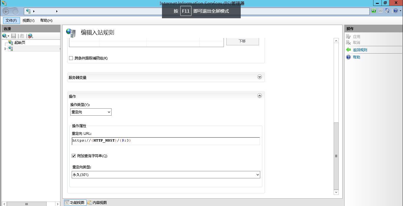Click into the 重定向 URL input field
403x206 pixels.
coord(166,141)
